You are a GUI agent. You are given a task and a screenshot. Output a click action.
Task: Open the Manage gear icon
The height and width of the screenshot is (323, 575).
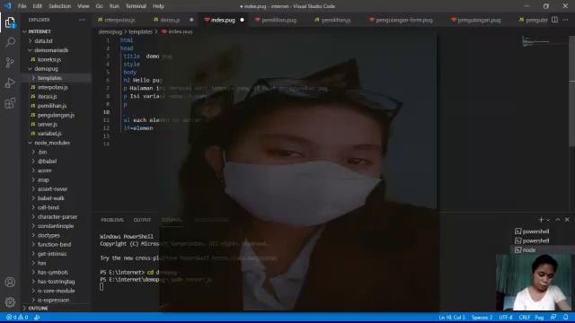coord(10,301)
